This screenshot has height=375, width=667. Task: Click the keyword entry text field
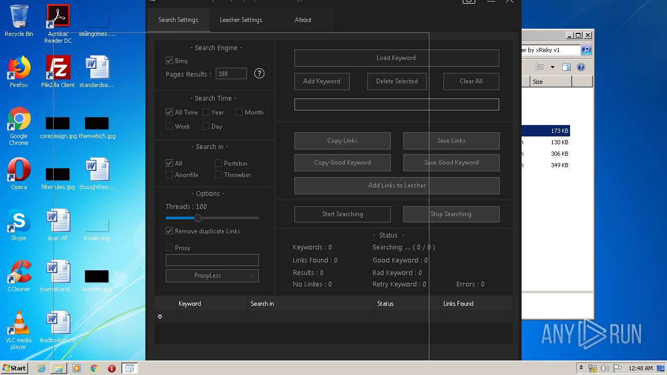tap(397, 104)
